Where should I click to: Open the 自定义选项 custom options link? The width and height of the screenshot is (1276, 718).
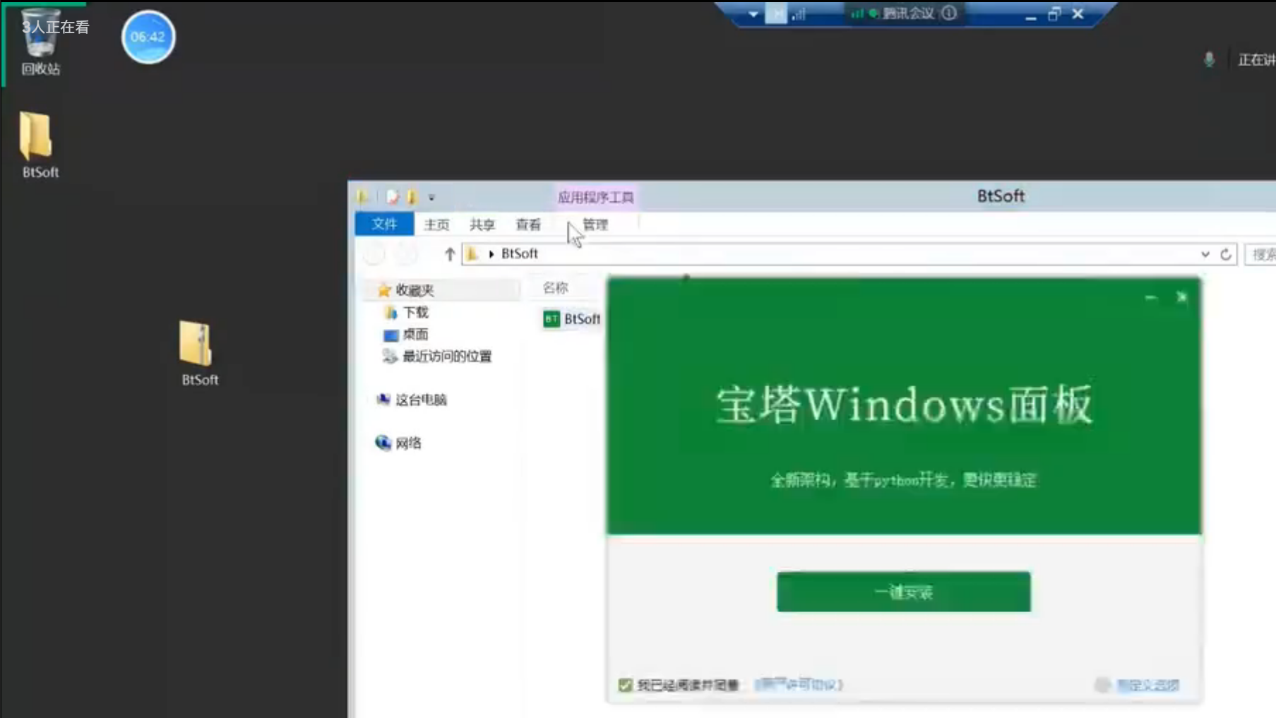pyautogui.click(x=1148, y=685)
